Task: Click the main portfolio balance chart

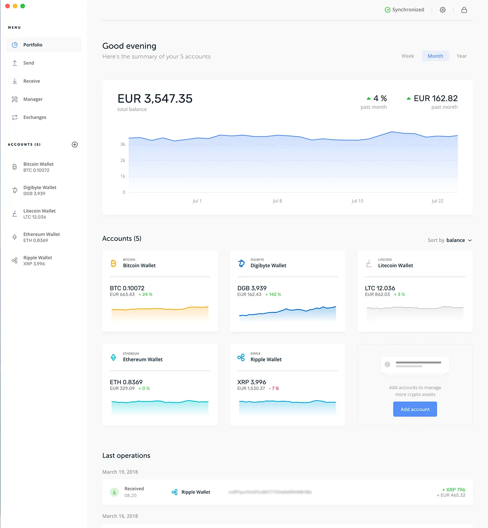Action: click(x=293, y=162)
